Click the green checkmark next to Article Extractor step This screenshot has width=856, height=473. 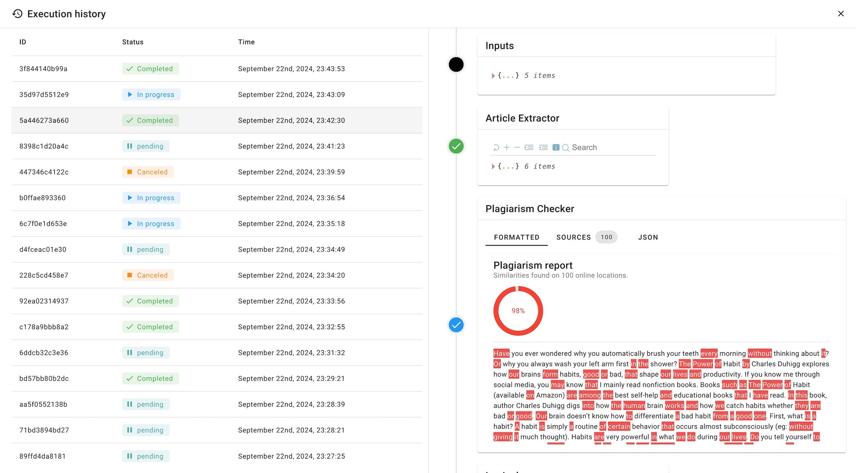tap(456, 145)
